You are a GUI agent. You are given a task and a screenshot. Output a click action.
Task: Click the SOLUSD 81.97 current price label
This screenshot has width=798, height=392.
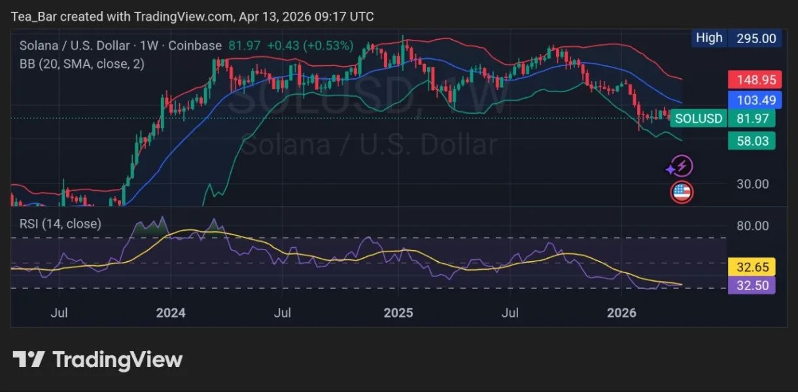tap(723, 118)
